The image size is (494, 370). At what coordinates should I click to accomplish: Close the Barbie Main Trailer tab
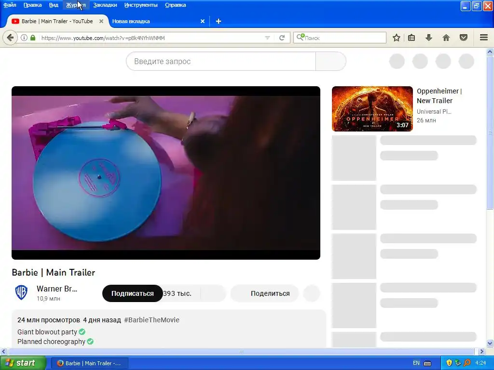pyautogui.click(x=101, y=21)
